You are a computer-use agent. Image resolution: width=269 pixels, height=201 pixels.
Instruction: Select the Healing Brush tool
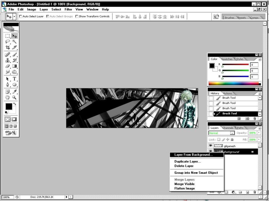click(x=7, y=54)
